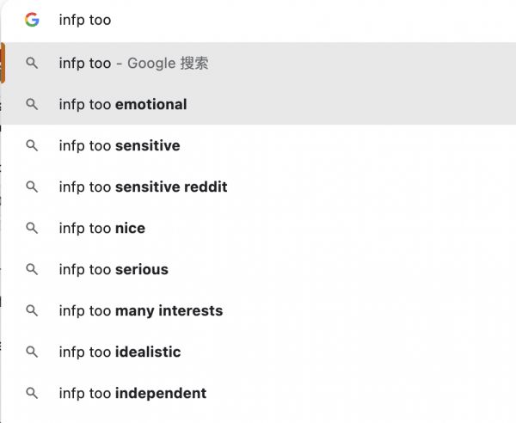
Task: Click magnifier icon beside "infp too serious"
Action: point(32,269)
